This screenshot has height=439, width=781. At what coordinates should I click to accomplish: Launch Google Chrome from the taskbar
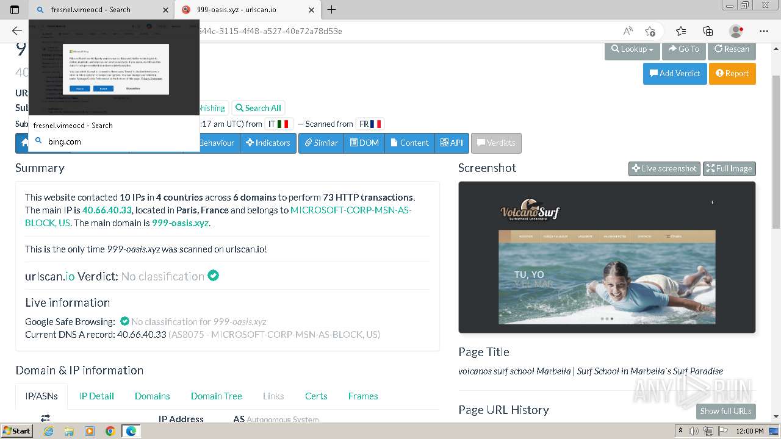110,431
